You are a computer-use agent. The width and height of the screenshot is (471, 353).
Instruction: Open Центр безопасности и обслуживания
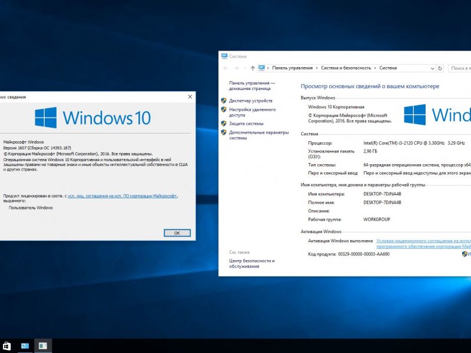click(x=252, y=264)
